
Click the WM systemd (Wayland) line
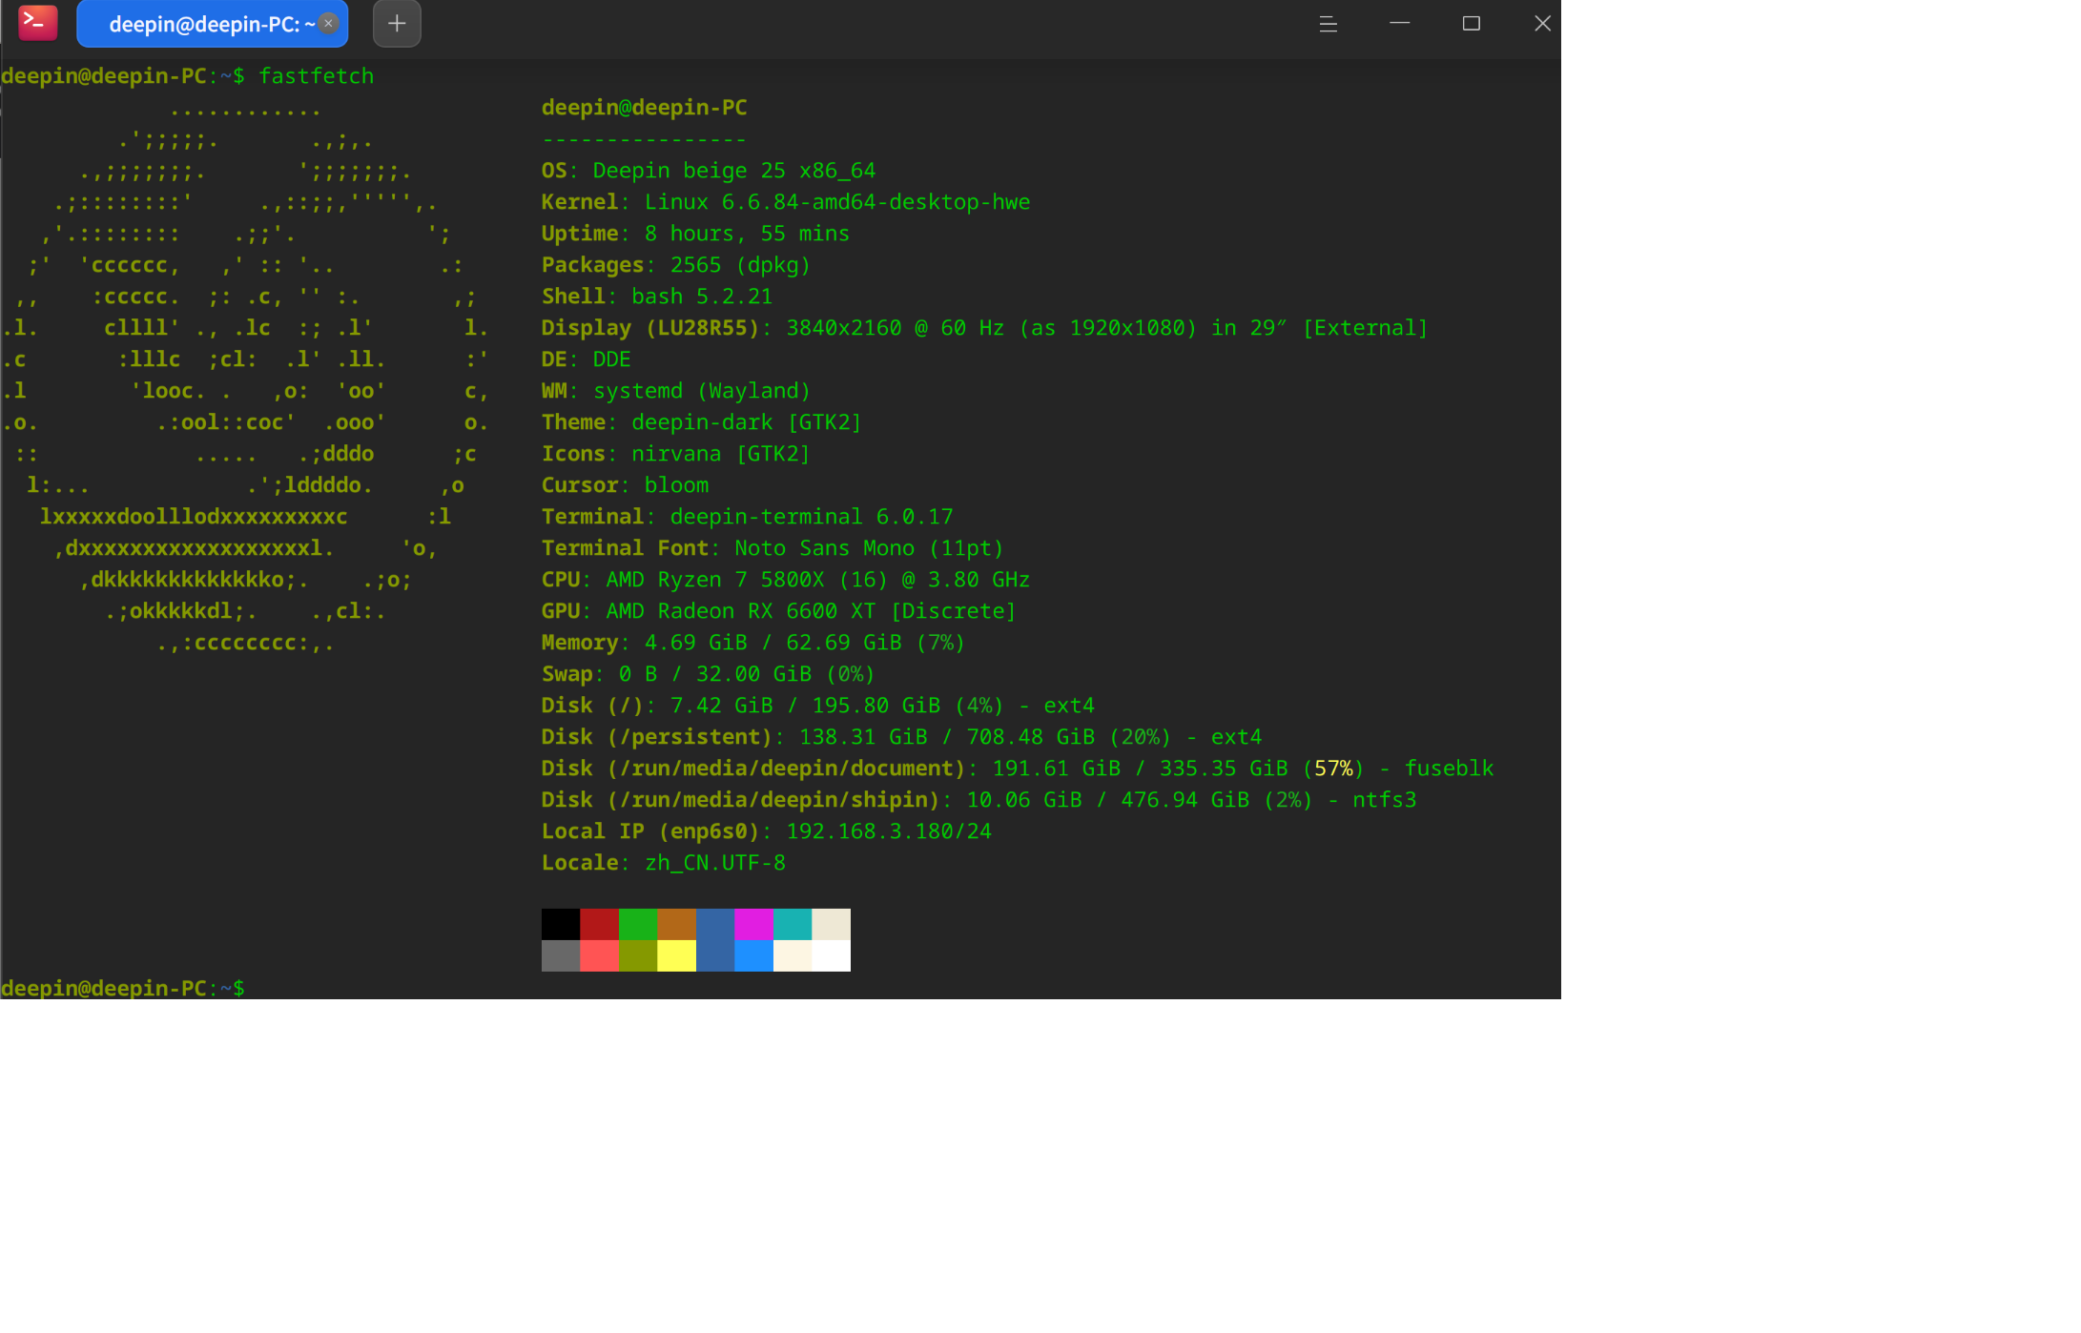[x=676, y=391]
